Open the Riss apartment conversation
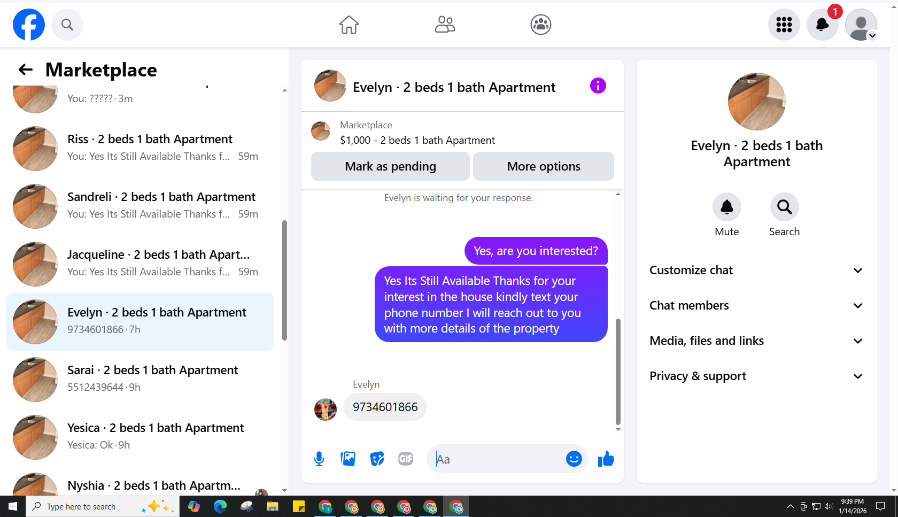Screen dimensions: 898x517 tap(141, 148)
